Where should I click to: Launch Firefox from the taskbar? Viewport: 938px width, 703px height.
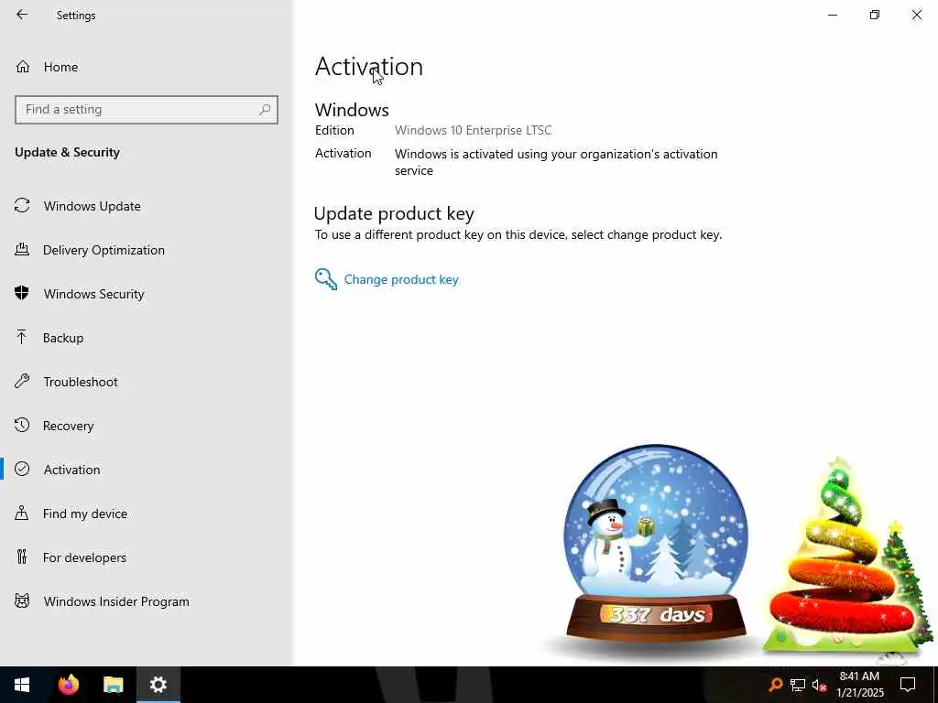tap(68, 685)
